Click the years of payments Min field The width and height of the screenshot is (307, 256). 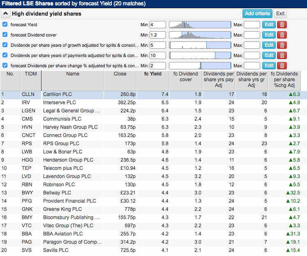[x=158, y=55]
